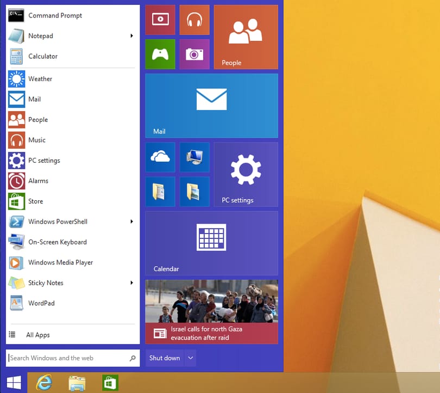Open the Shut down options dropdown arrow

[x=191, y=358]
